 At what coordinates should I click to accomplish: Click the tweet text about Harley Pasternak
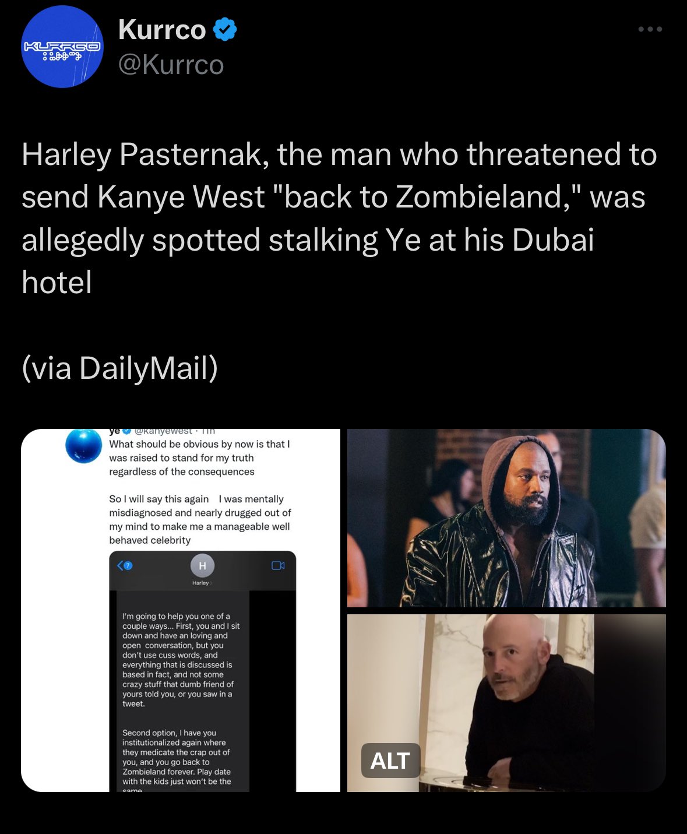coord(339,219)
